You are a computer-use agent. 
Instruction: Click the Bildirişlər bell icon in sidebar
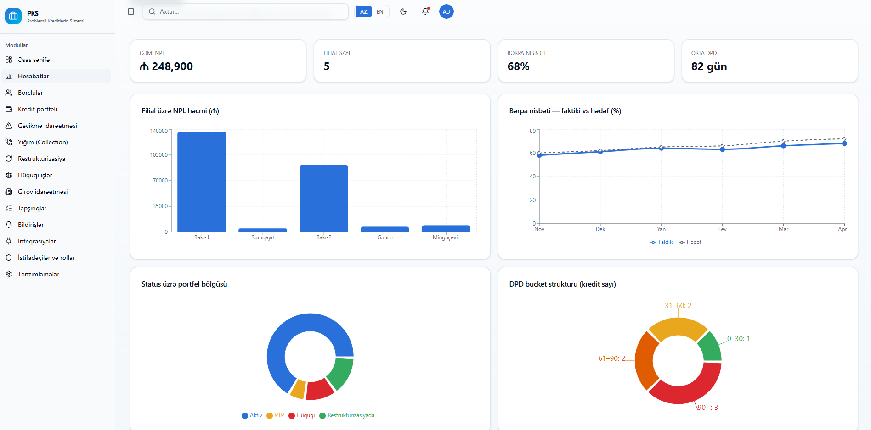pos(9,225)
